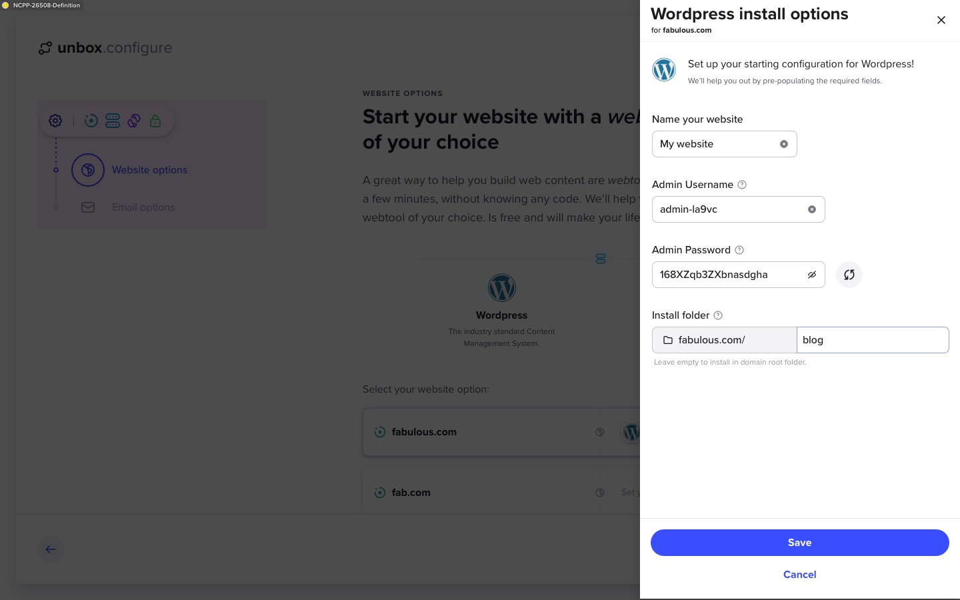The image size is (960, 600).
Task: Focus the My website name input
Action: [x=724, y=144]
